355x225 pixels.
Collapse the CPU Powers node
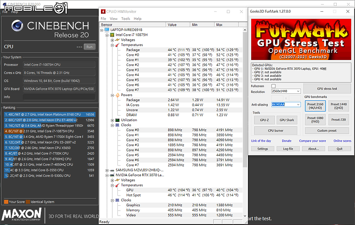(112, 95)
